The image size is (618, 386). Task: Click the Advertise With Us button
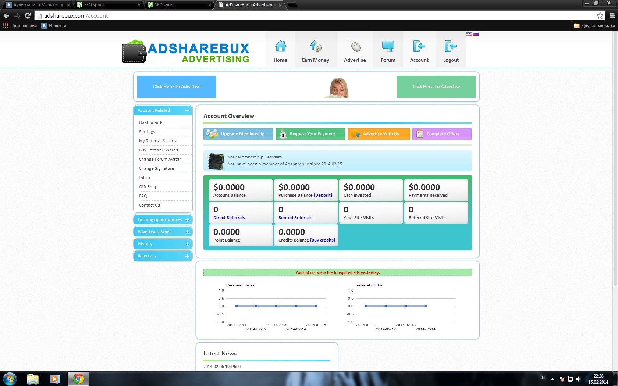tap(379, 134)
